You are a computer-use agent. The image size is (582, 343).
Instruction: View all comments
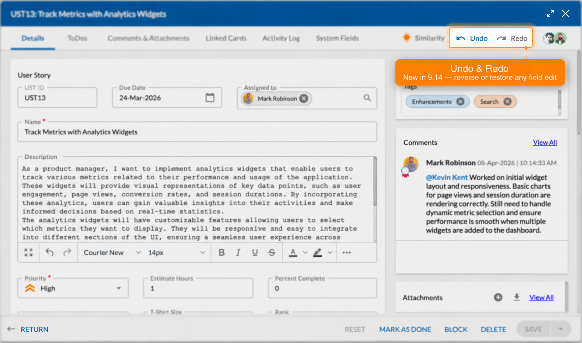(x=545, y=142)
